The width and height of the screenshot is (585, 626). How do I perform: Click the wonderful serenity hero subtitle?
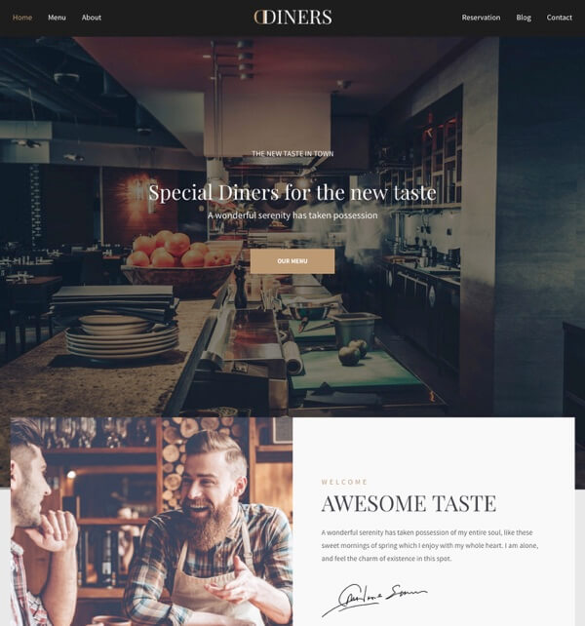coord(292,215)
